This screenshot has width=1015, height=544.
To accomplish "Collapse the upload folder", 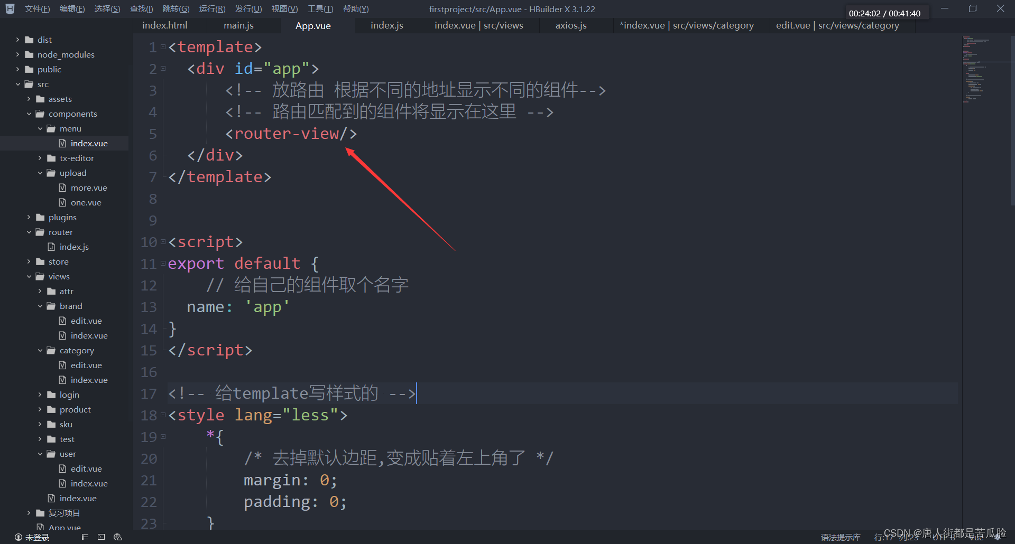I will pyautogui.click(x=40, y=173).
